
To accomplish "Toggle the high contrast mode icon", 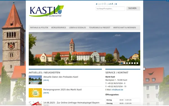I will (x=116, y=4).
